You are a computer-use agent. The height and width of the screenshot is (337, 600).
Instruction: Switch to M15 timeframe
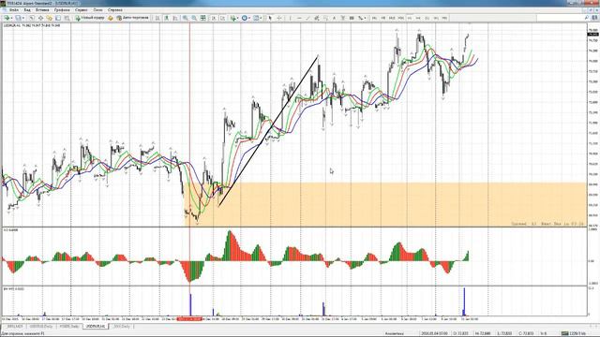pyautogui.click(x=392, y=18)
